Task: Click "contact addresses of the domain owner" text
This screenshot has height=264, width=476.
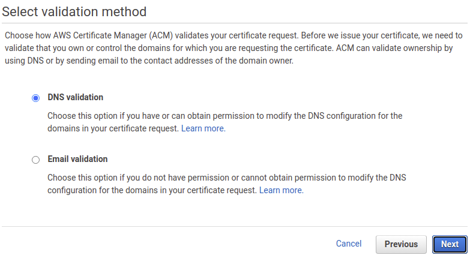Action: [x=218, y=61]
